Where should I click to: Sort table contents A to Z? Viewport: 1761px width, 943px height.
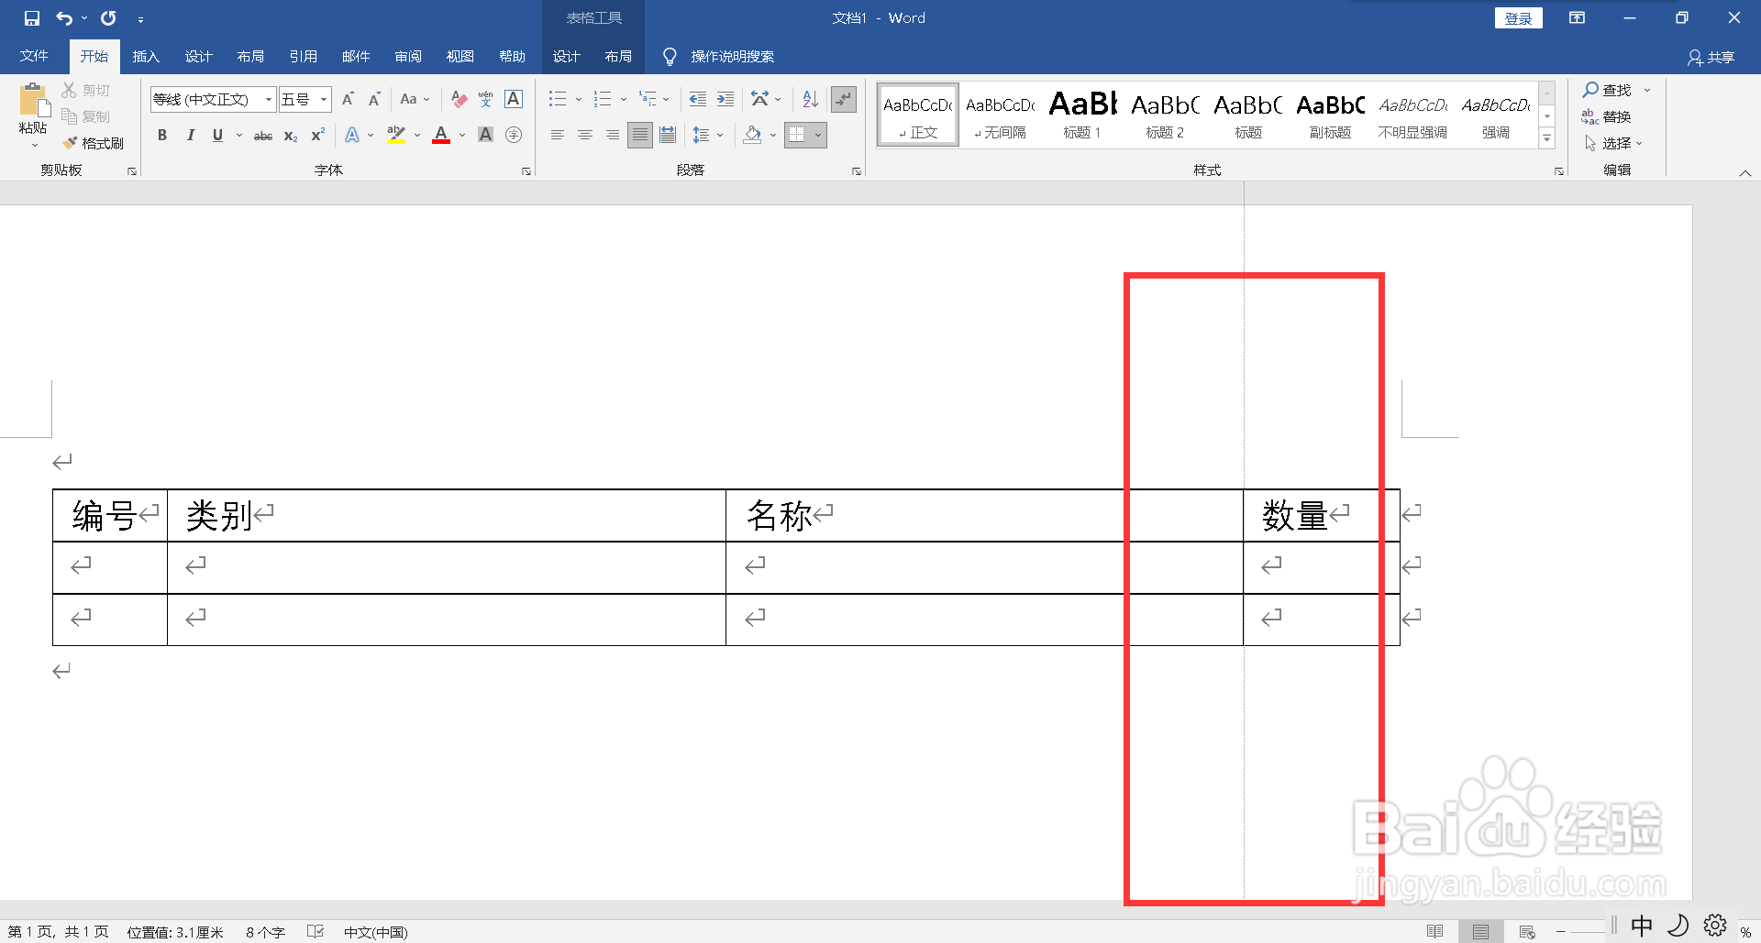(810, 99)
